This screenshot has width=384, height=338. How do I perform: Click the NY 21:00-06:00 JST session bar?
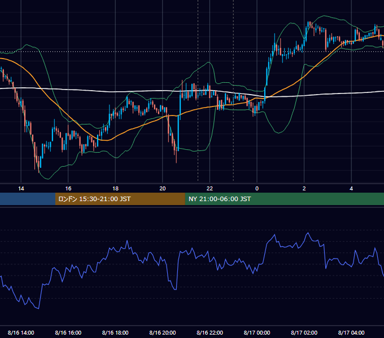pyautogui.click(x=284, y=199)
